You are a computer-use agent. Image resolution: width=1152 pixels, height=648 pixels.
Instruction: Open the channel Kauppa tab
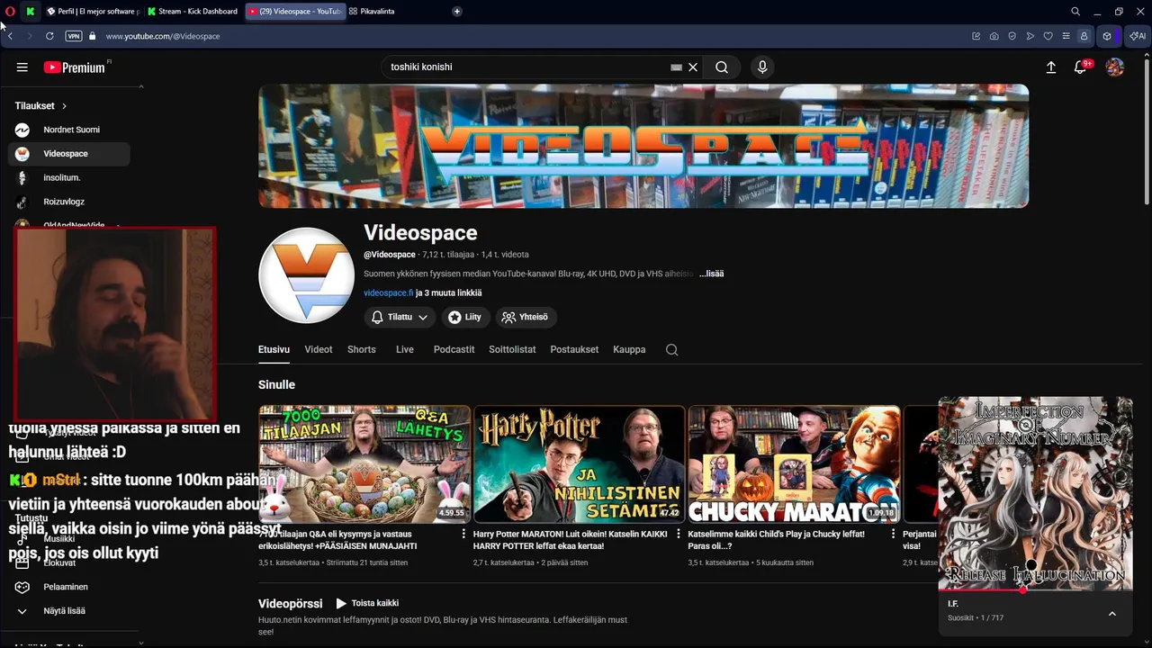[x=629, y=349]
